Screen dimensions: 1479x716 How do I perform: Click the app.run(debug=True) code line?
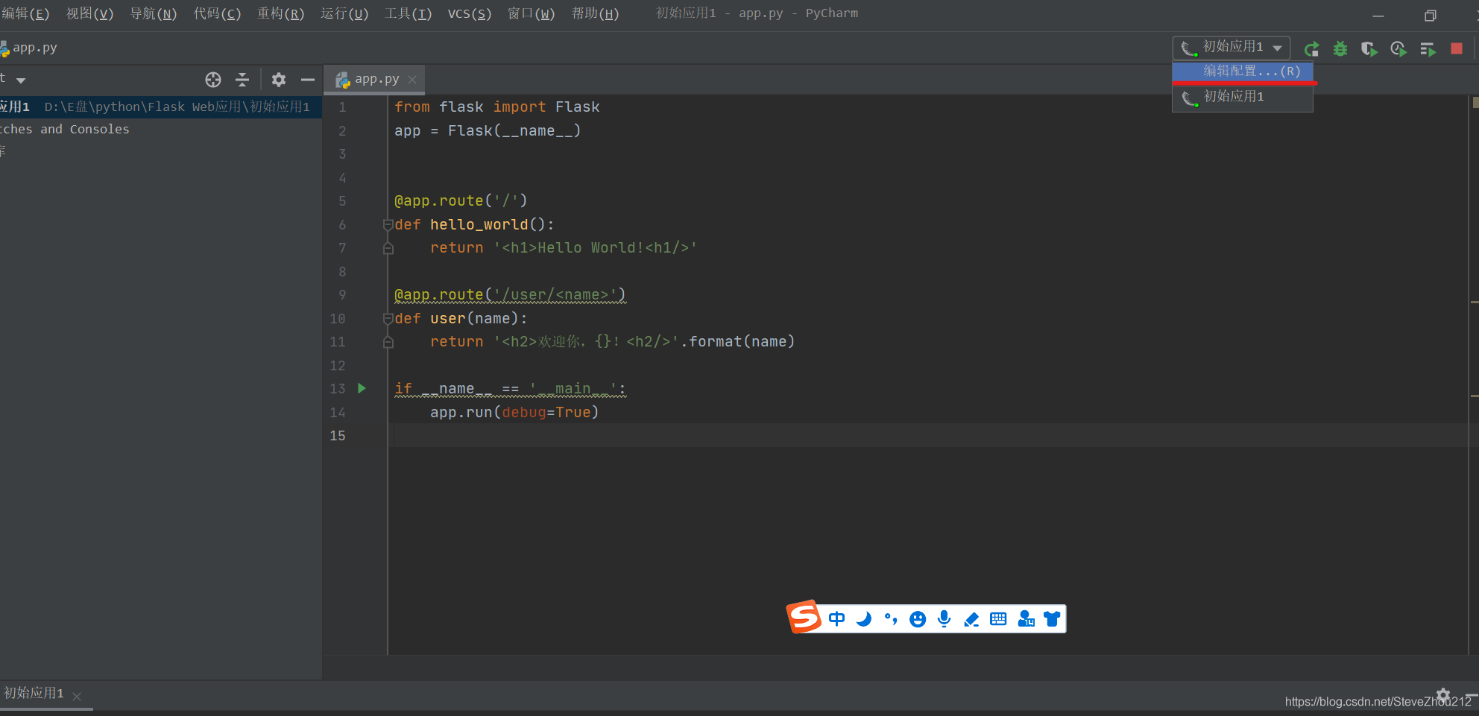point(514,412)
